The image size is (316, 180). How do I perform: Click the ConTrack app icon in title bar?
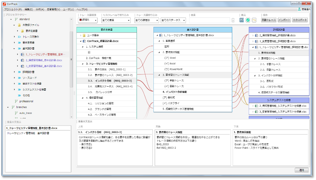coord(4,4)
